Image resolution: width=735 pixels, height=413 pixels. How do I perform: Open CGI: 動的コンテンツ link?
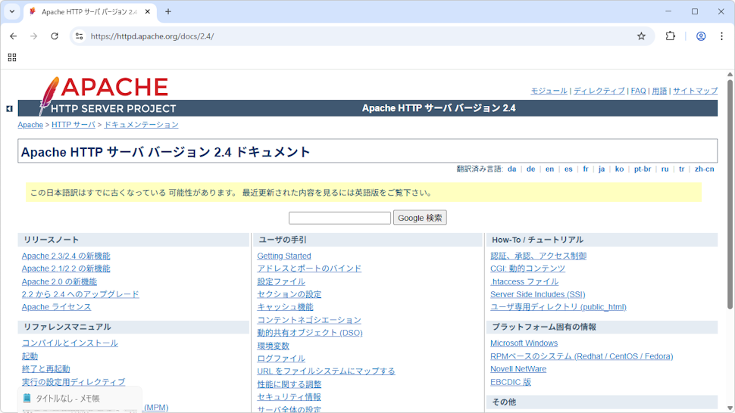pos(528,269)
